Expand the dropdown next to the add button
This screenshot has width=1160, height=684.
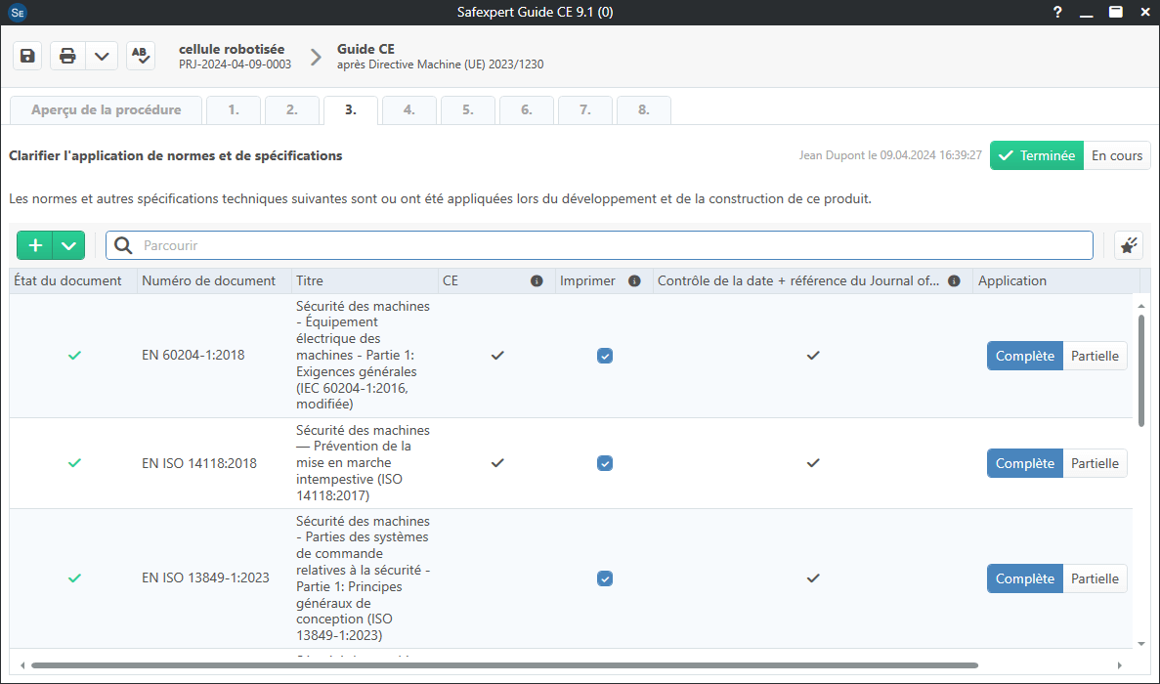pos(66,245)
